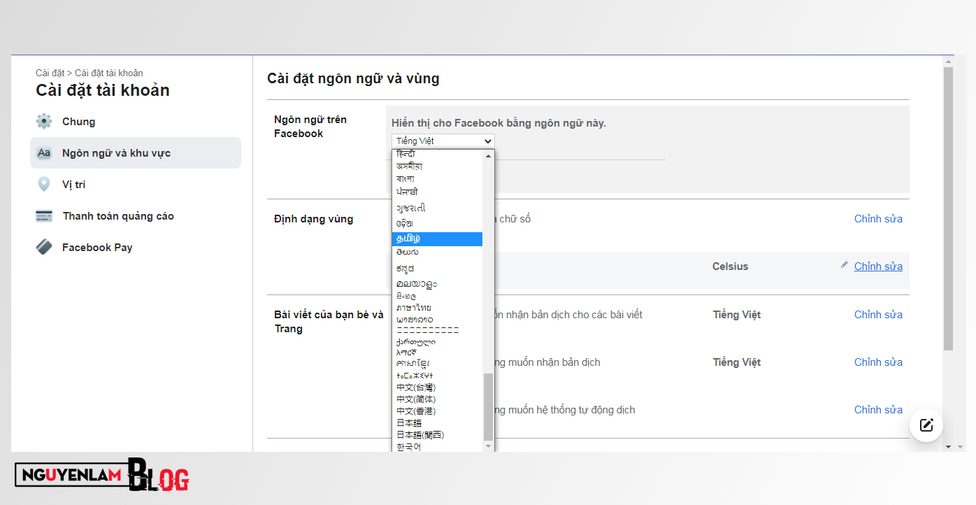This screenshot has width=976, height=505.
Task: Click Chỉnh sửa for no-translation languages row
Action: 878,362
